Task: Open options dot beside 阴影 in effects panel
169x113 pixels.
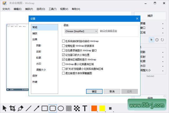Action: coord(163,52)
